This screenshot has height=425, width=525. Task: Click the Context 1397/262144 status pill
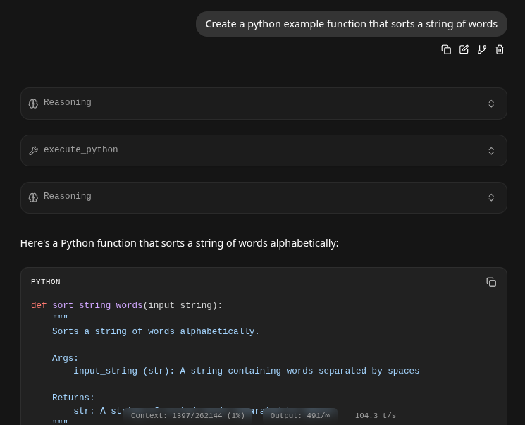point(187,416)
